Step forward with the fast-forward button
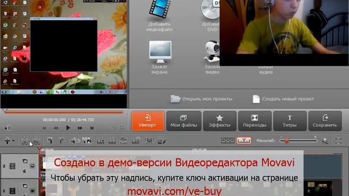This screenshot has height=196, width=349. click(80, 128)
